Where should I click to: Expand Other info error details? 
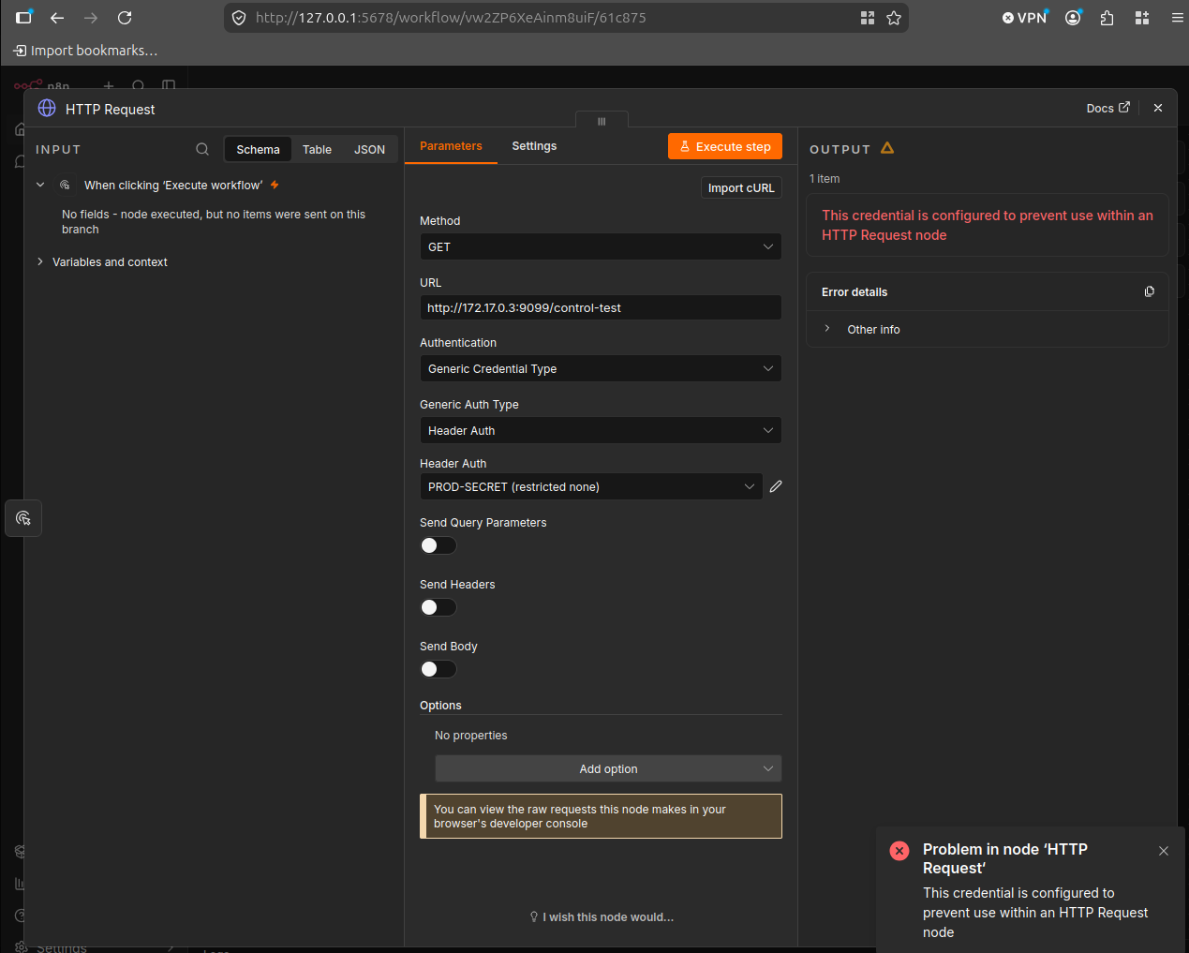827,329
